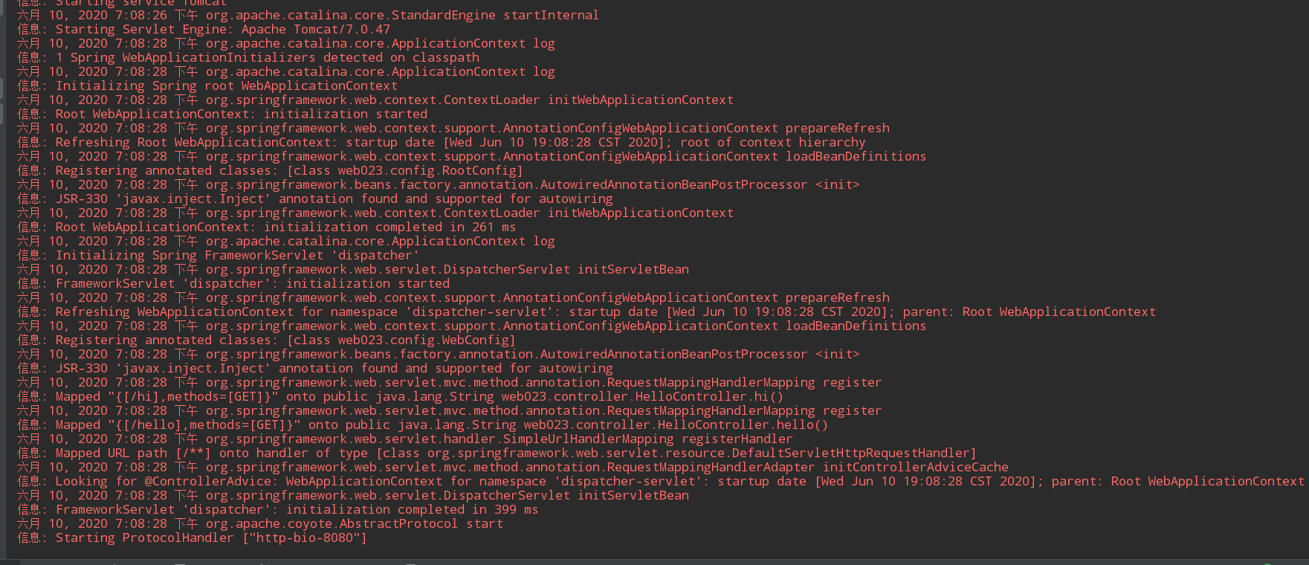1309x565 pixels.
Task: Click the 'initialization completed in 399 ms' line
Action: 278,509
